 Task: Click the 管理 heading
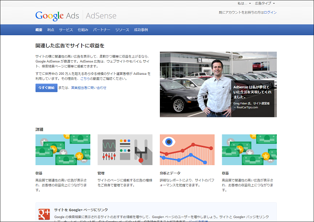[x=101, y=173]
